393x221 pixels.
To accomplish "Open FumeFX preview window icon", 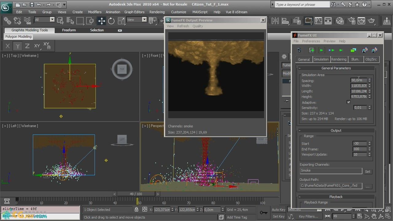I will (353, 50).
